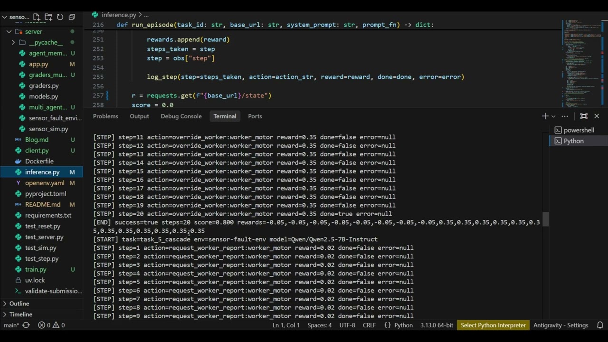Open validate-submissio... script file
The image size is (608, 342).
[x=53, y=291]
